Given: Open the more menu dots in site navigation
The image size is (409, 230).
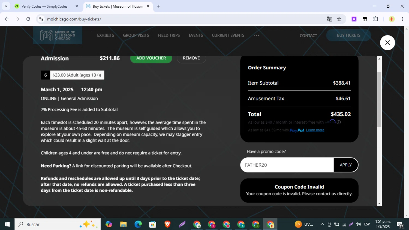Looking at the screenshot, I should coord(256,35).
